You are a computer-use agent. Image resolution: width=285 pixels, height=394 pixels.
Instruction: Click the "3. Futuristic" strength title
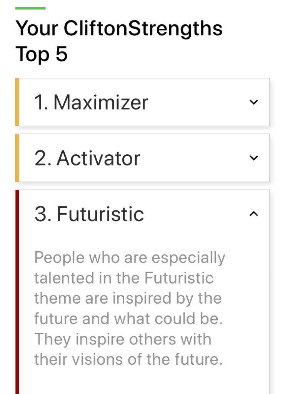(89, 214)
